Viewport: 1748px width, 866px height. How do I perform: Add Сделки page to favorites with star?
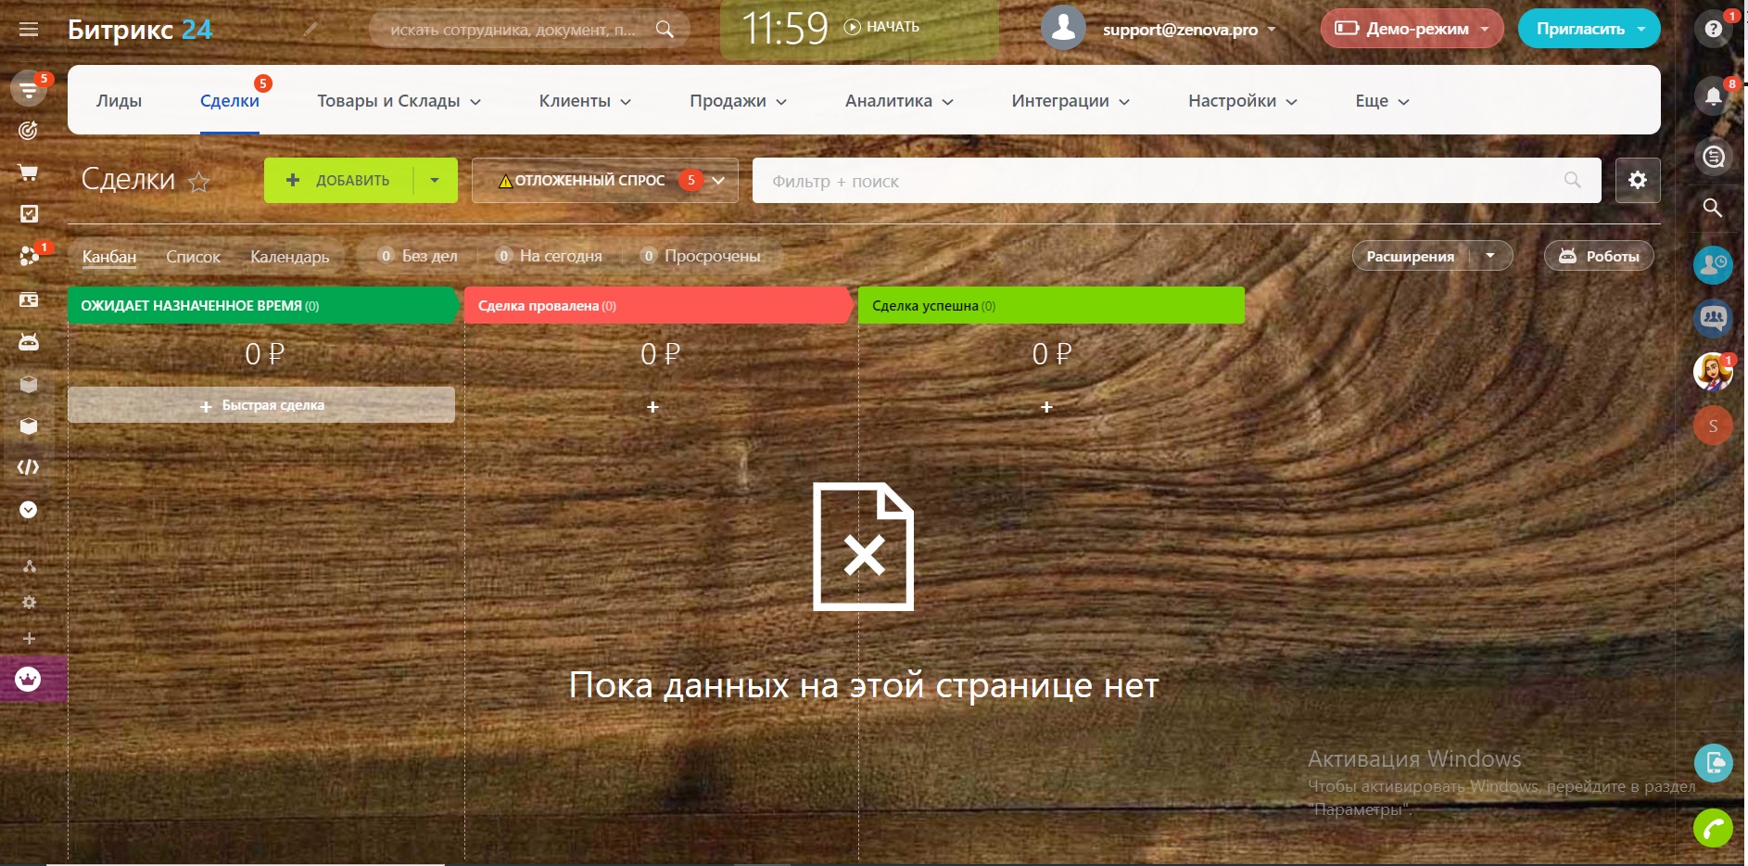point(199,182)
